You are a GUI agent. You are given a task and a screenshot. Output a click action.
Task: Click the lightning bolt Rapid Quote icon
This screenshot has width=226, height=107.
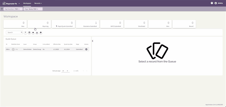pos(57,26)
